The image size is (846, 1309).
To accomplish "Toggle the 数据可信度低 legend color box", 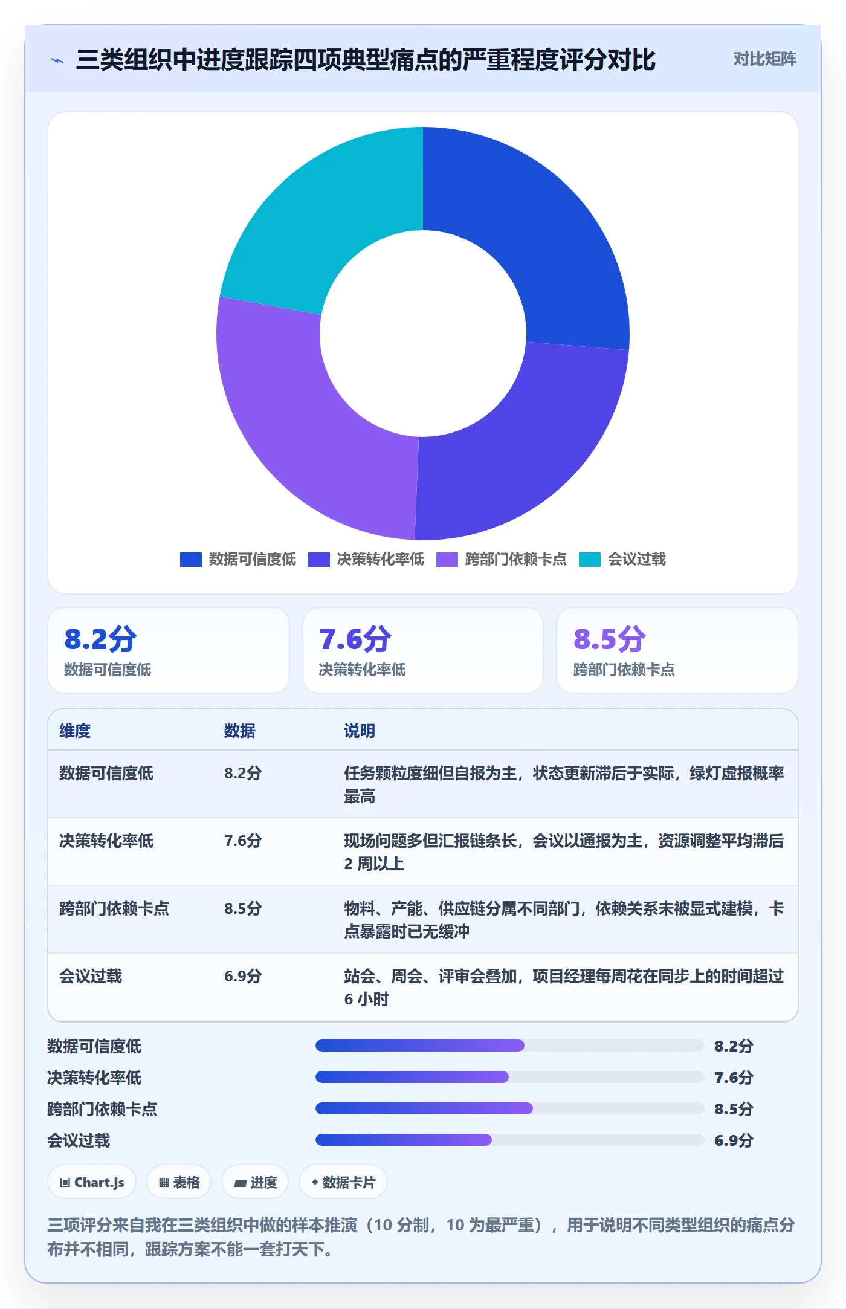I will tap(190, 560).
